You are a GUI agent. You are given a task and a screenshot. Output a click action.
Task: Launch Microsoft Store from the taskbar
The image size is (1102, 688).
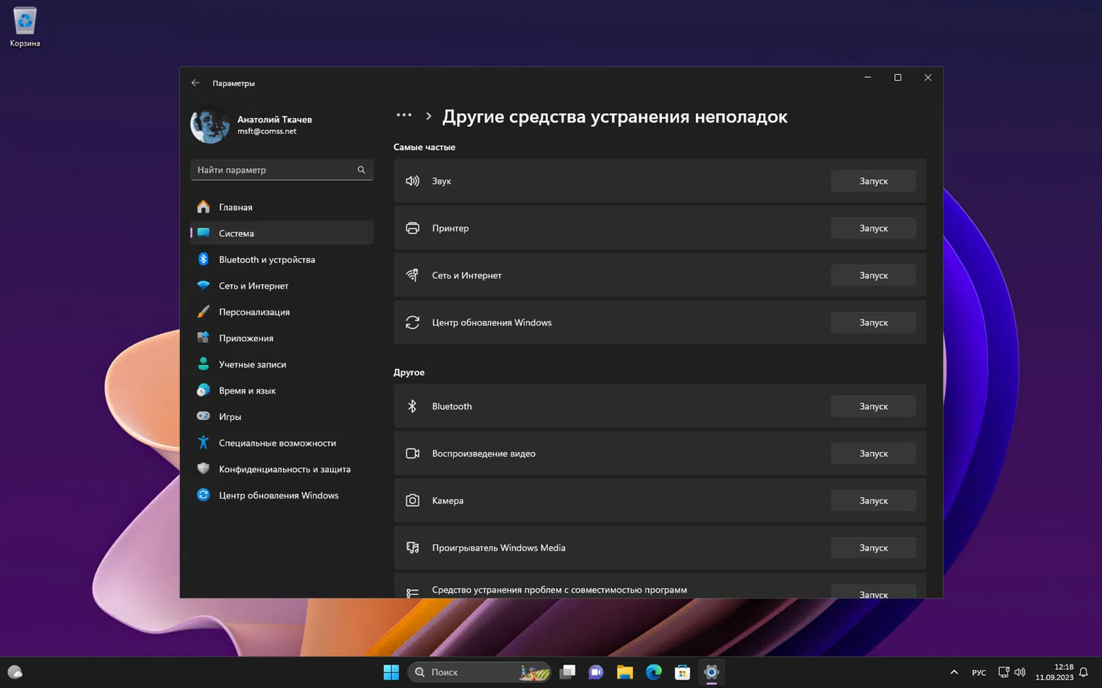683,672
